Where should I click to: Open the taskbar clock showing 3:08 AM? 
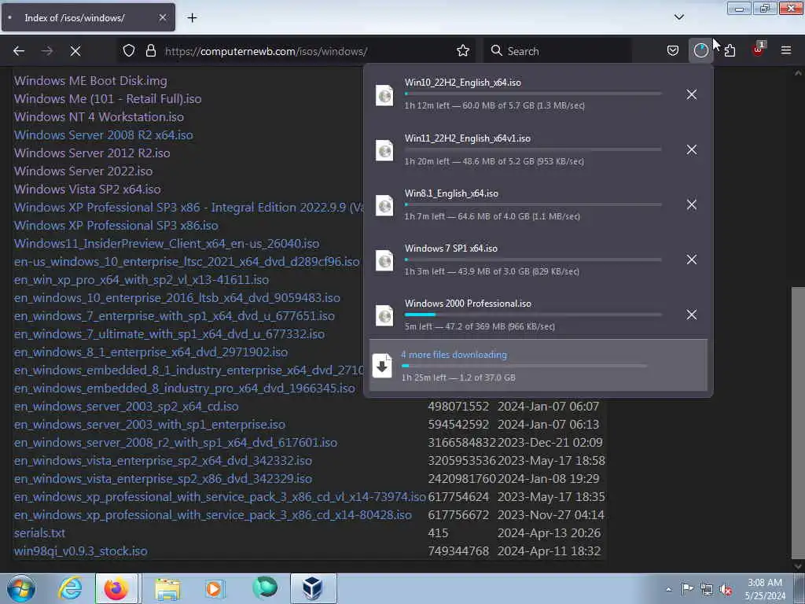(x=765, y=589)
